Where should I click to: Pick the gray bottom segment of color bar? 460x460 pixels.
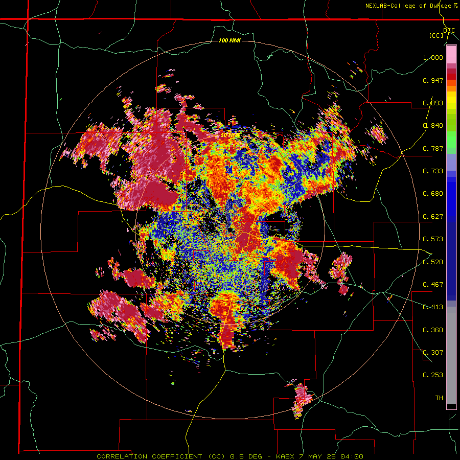(x=451, y=355)
